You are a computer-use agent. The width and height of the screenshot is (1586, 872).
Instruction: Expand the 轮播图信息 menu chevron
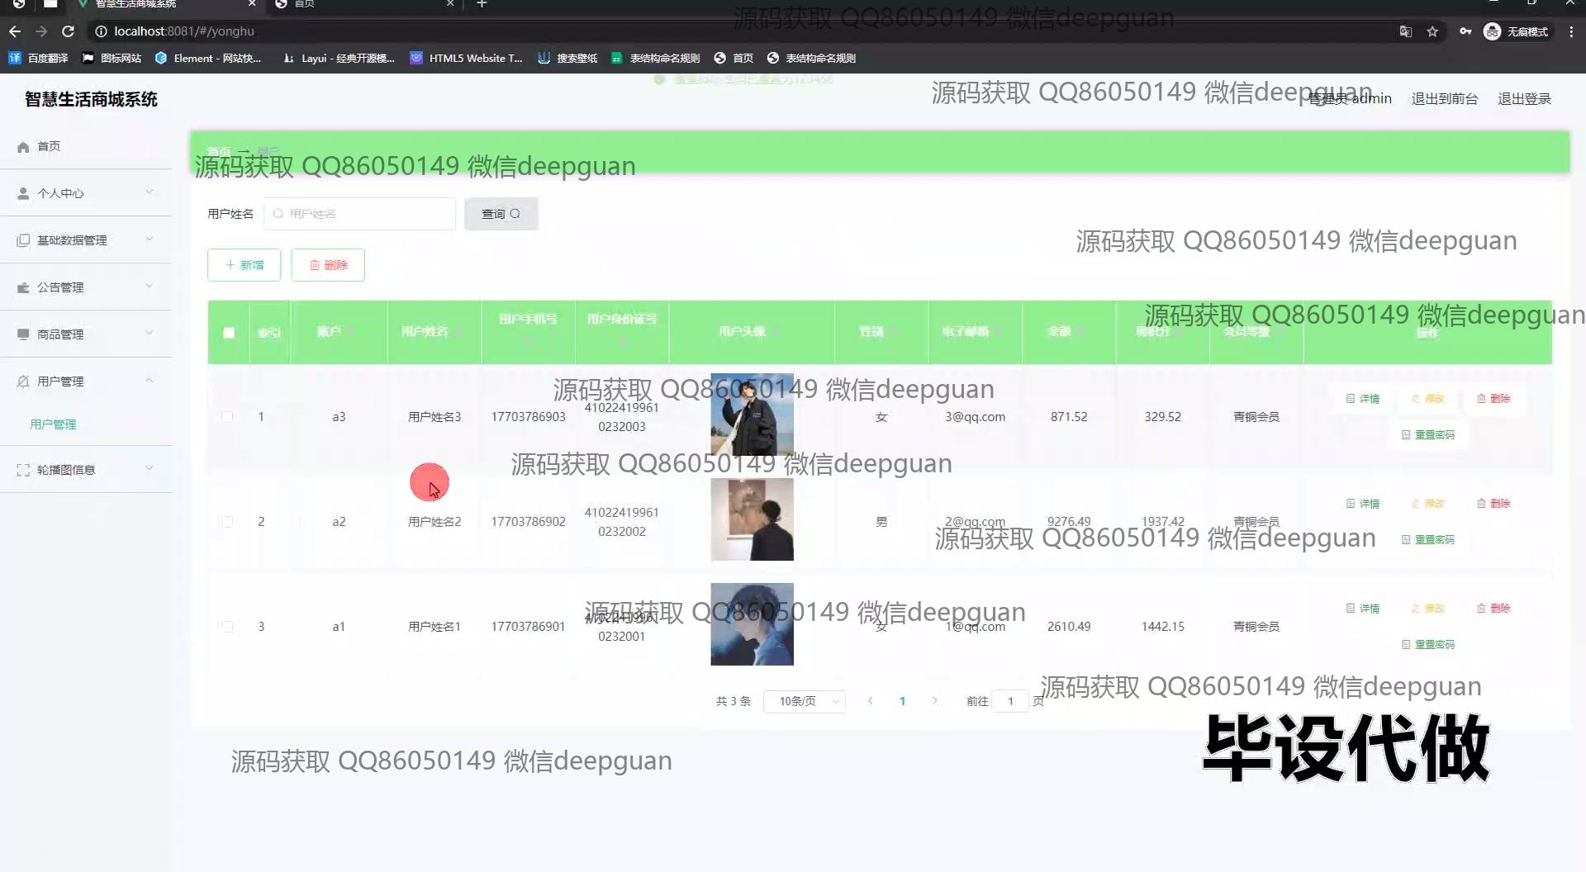click(150, 469)
